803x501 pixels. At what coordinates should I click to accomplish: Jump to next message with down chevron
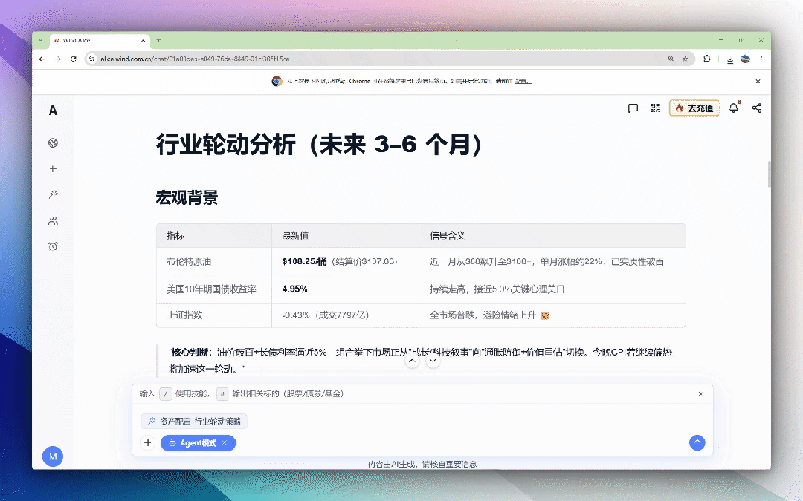click(x=433, y=361)
